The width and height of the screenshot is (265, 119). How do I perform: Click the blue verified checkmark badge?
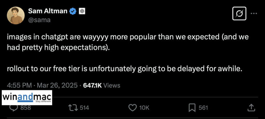click(x=73, y=11)
